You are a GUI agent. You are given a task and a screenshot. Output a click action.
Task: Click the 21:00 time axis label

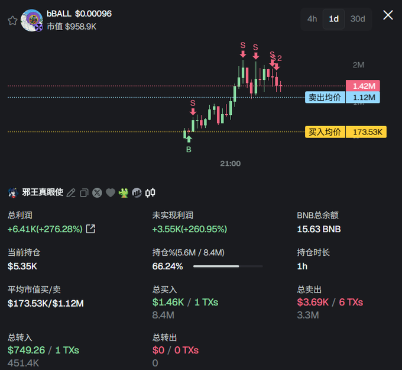pyautogui.click(x=230, y=163)
